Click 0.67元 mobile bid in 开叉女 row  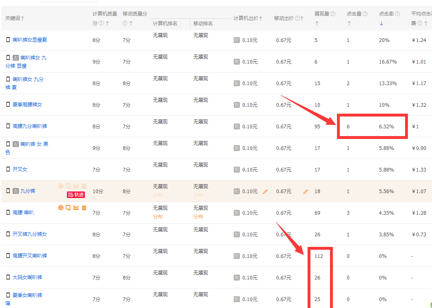(284, 170)
